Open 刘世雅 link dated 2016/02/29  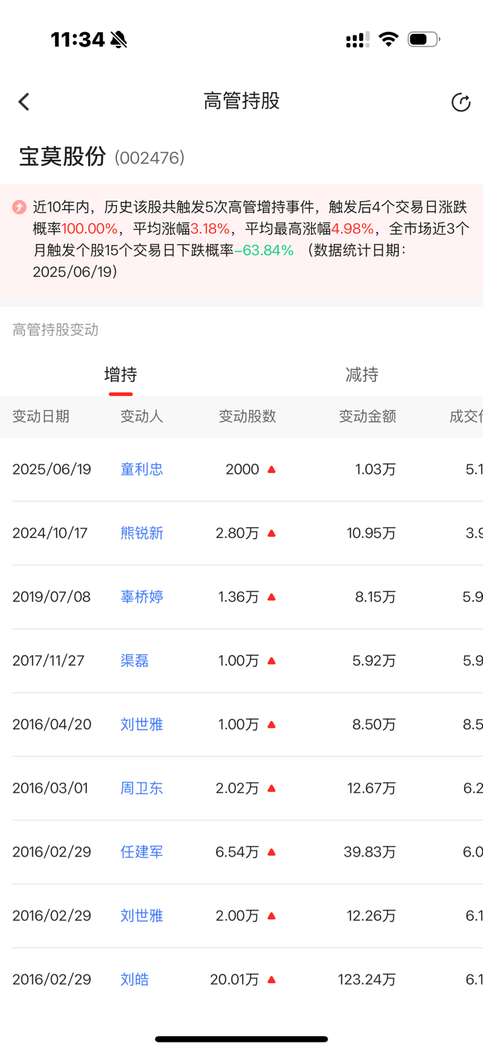(x=142, y=915)
